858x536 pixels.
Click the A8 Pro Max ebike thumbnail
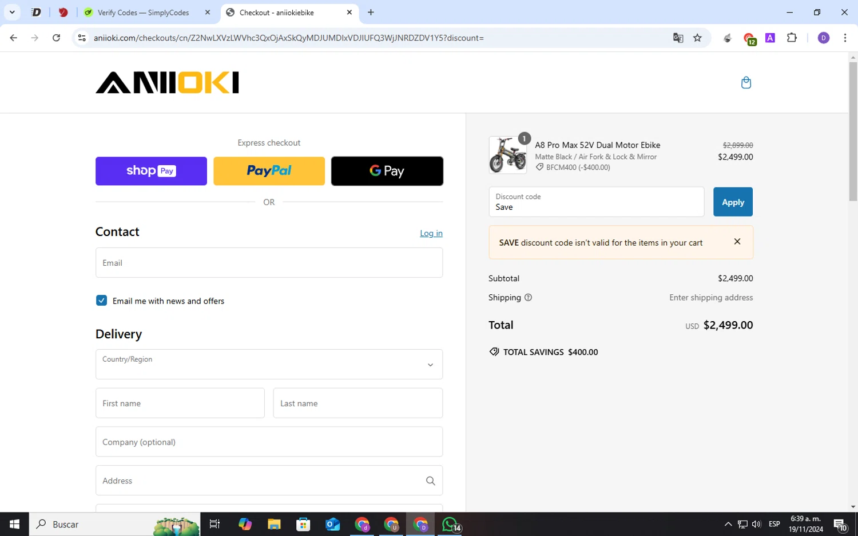pyautogui.click(x=508, y=155)
